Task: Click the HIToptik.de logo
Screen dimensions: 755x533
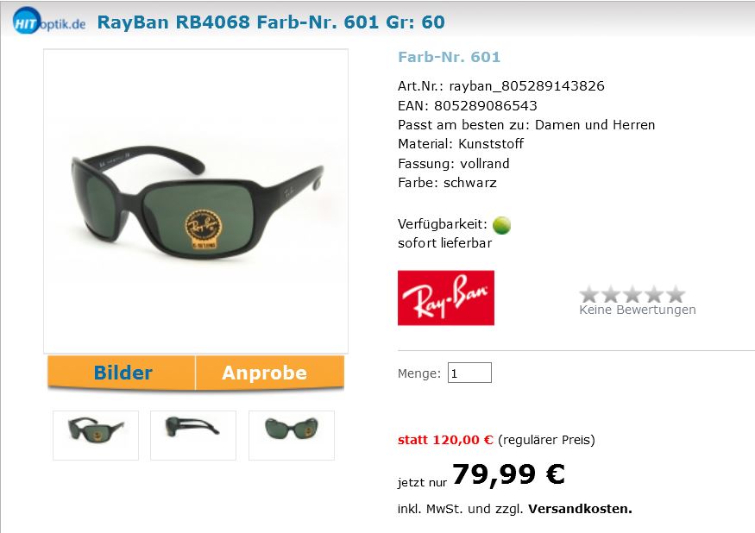Action: coord(49,22)
